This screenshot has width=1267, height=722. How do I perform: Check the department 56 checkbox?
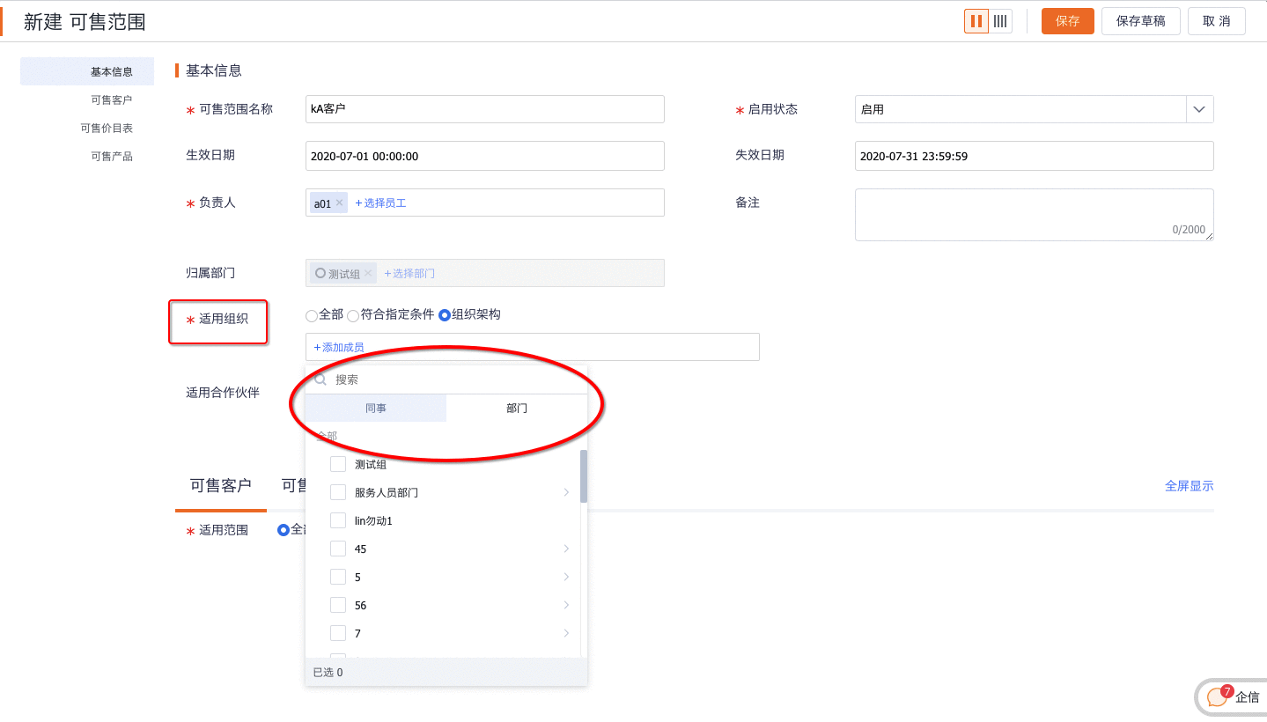tap(338, 605)
